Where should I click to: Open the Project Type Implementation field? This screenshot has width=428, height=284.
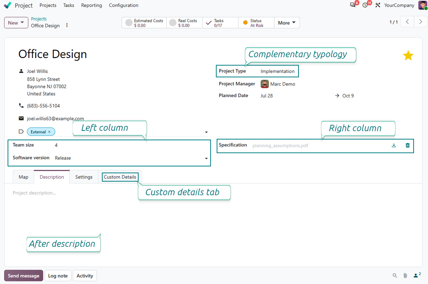278,71
